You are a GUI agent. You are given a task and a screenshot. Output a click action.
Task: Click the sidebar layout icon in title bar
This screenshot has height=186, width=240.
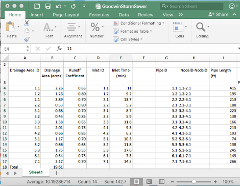[37, 6]
